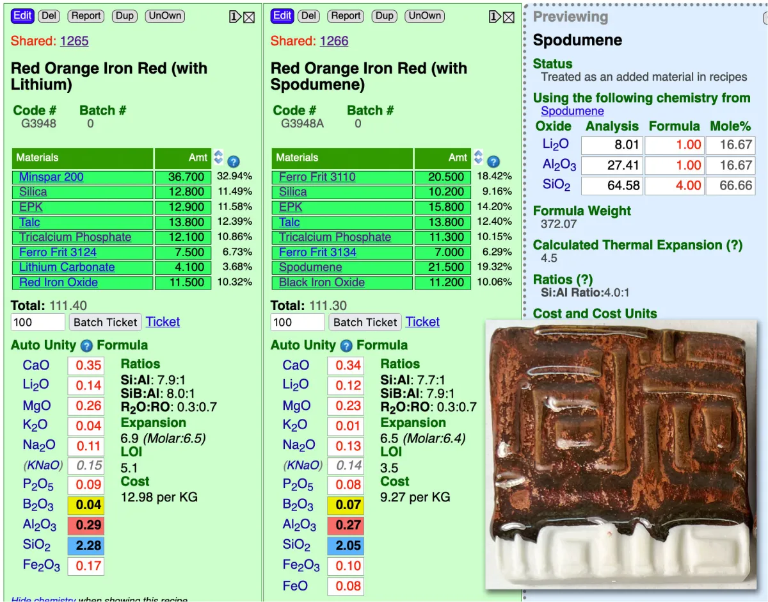Open Ferro Frit 3134 material link
This screenshot has height=602, width=768.
tap(317, 252)
